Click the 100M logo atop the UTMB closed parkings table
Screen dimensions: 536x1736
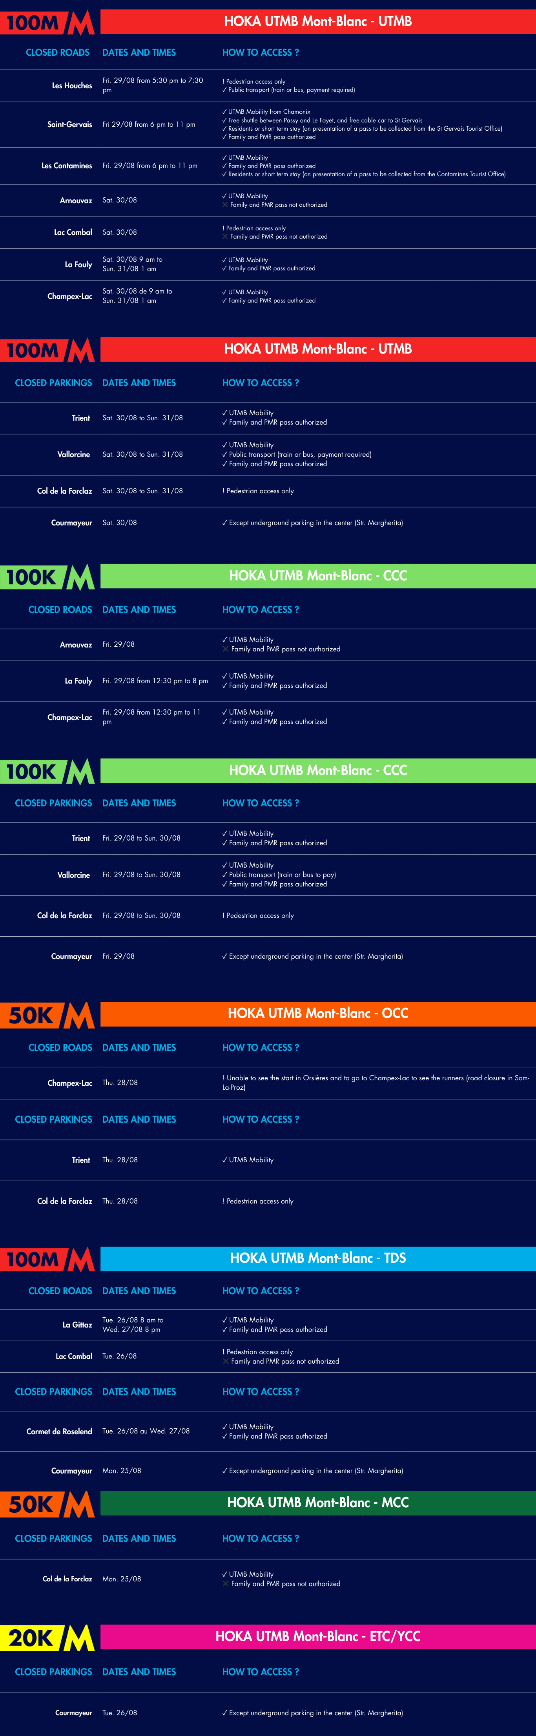click(47, 350)
